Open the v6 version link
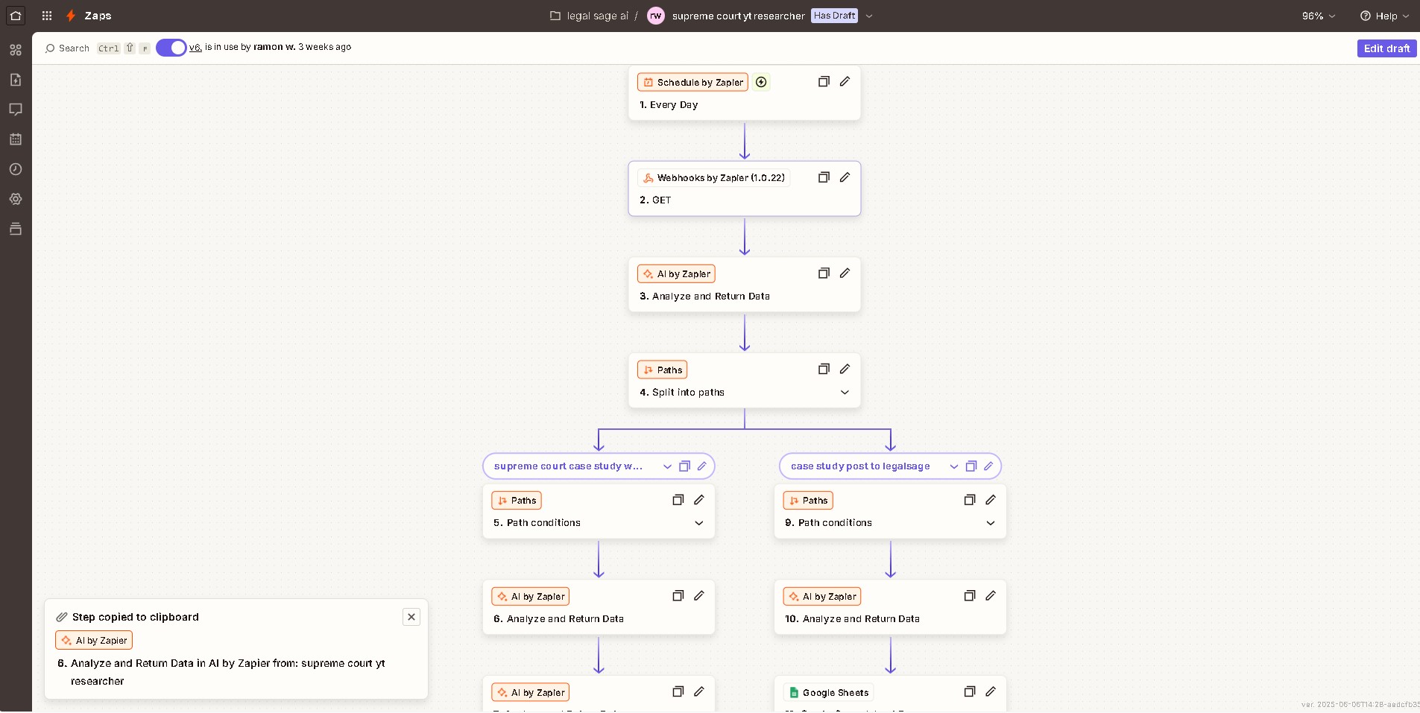1420x713 pixels. (195, 47)
